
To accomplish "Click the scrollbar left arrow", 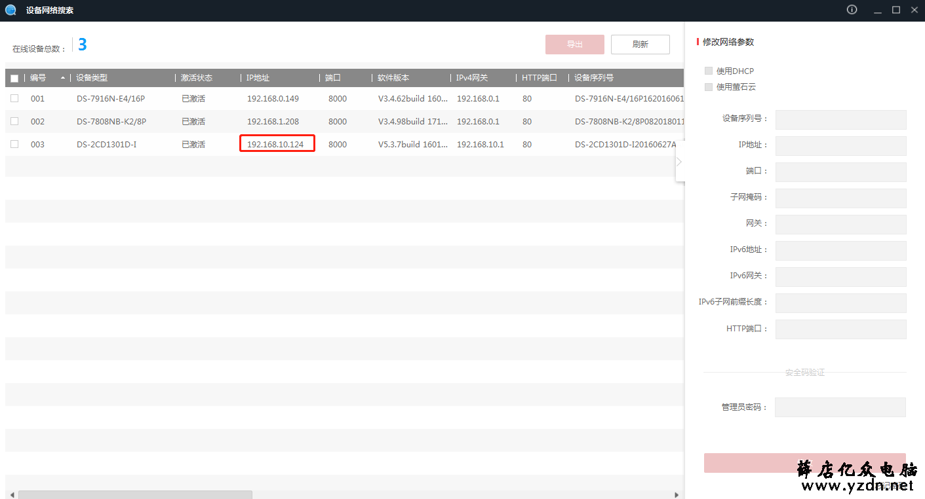I will [11, 495].
